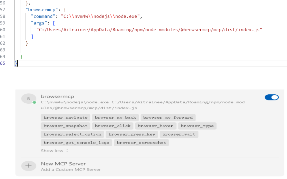287x179 pixels.
Task: Select the browser_wait tool chip
Action: click(x=179, y=134)
